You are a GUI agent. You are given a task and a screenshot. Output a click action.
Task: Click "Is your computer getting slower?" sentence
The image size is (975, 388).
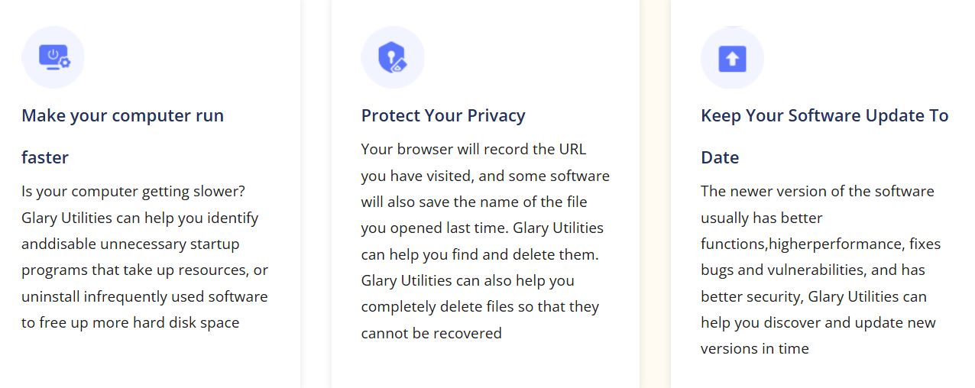click(133, 191)
